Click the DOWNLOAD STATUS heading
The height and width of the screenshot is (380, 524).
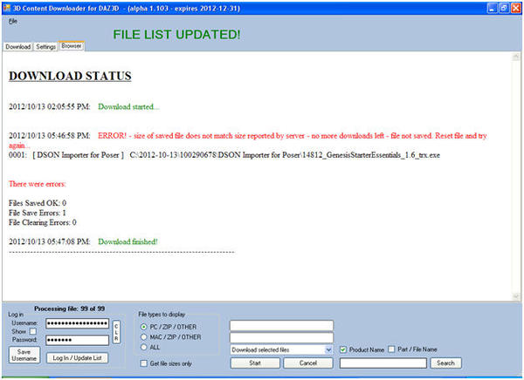tap(70, 76)
